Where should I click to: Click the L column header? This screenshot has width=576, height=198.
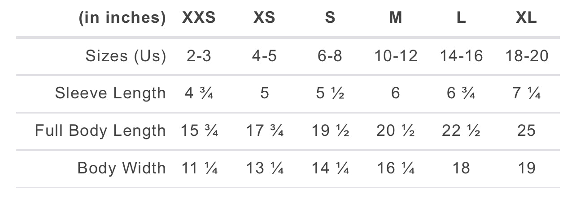tap(461, 18)
